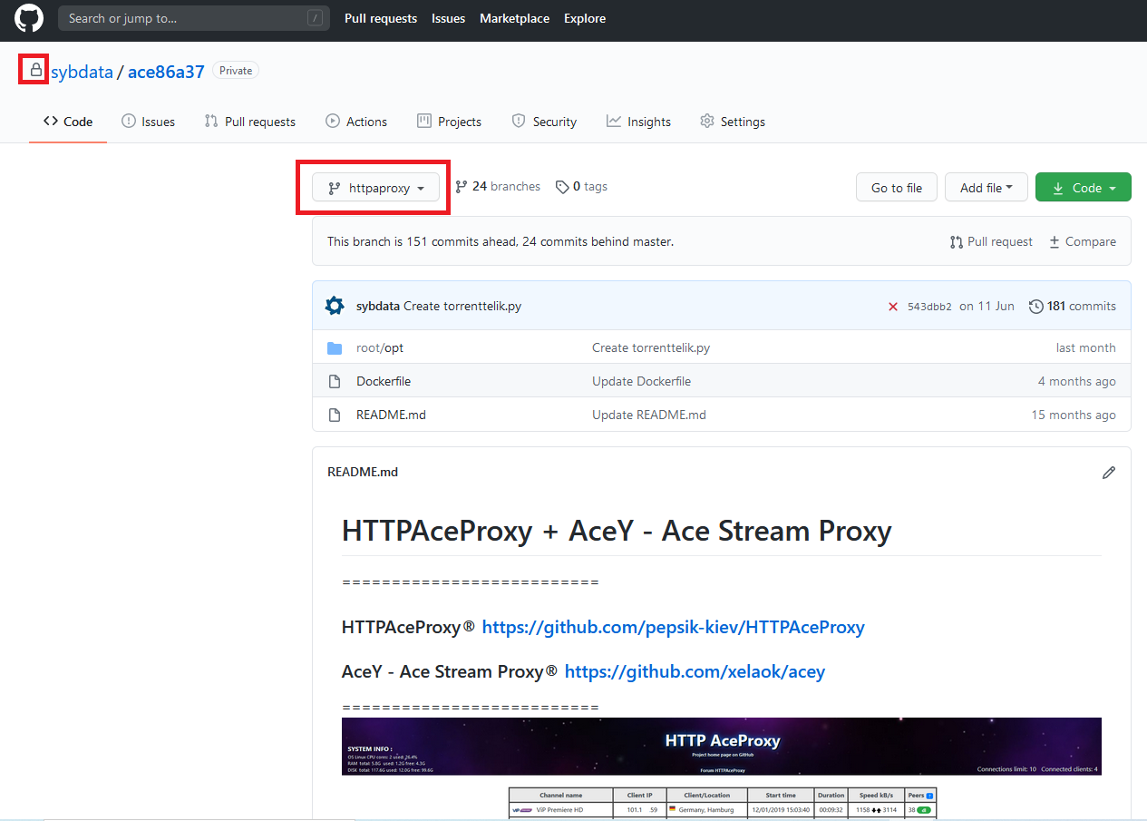The height and width of the screenshot is (821, 1147).
Task: Click the lock icon beside sybdata
Action: point(35,70)
